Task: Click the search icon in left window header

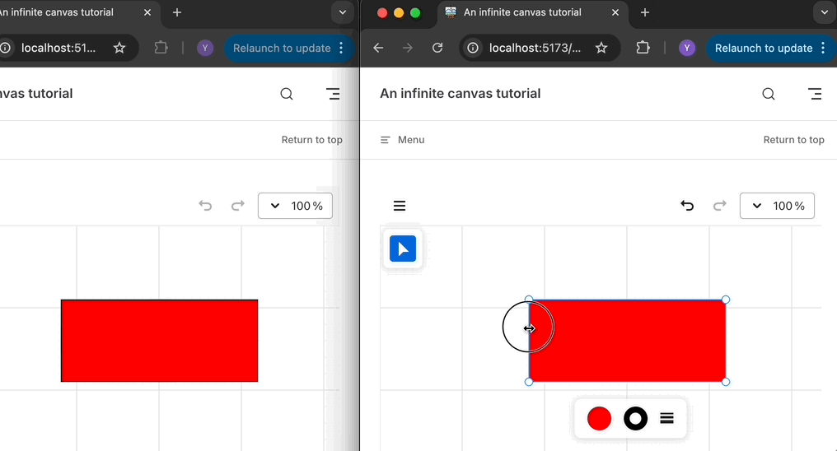Action: tap(287, 94)
